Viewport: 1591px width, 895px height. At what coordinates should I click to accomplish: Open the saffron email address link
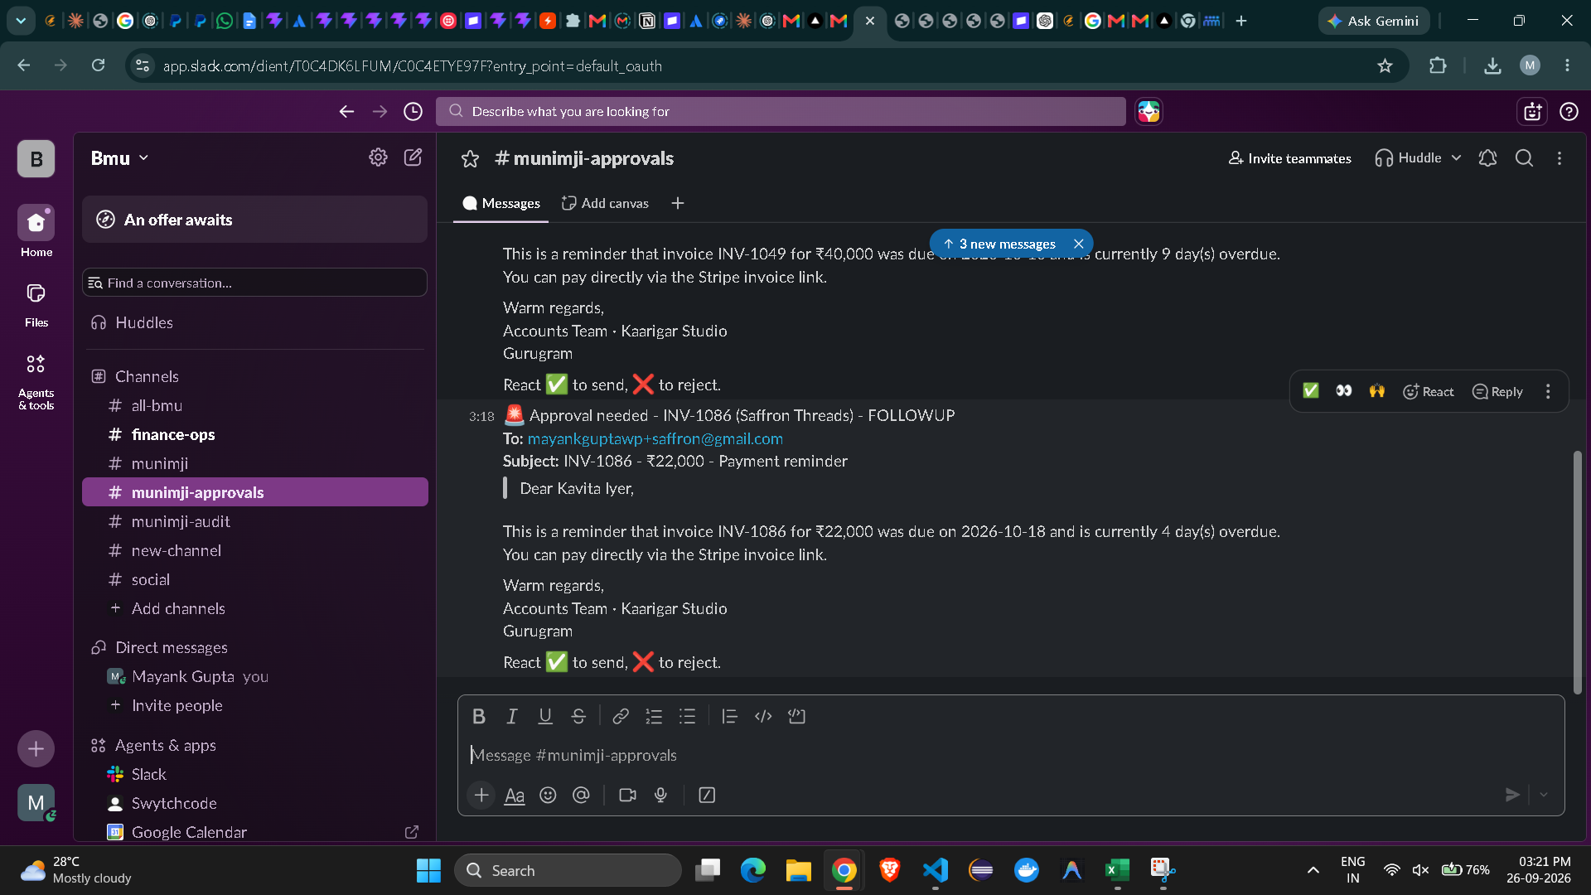pyautogui.click(x=655, y=438)
